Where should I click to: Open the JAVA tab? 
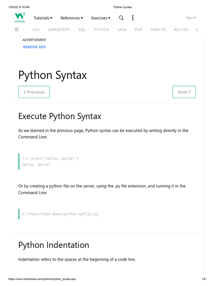(x=122, y=30)
